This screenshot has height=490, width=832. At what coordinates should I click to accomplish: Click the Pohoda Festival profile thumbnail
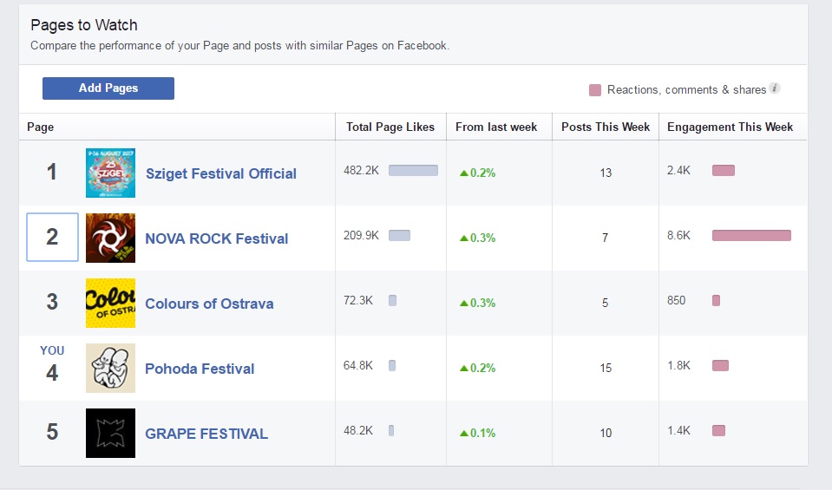click(110, 368)
